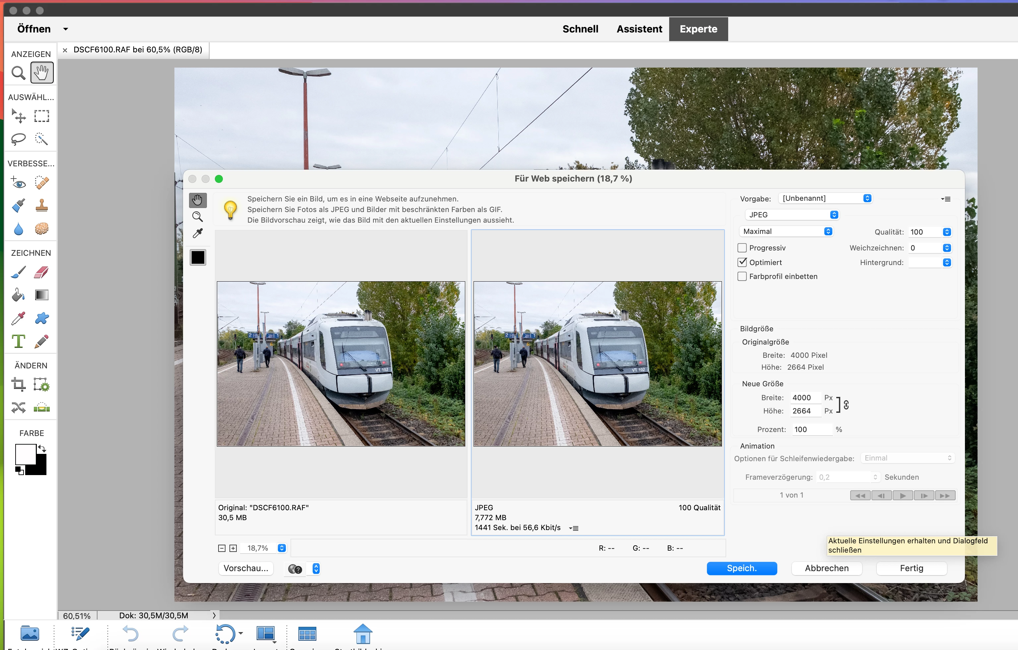The height and width of the screenshot is (650, 1018).
Task: Tick Farbprofil einbetten checkbox
Action: (742, 276)
